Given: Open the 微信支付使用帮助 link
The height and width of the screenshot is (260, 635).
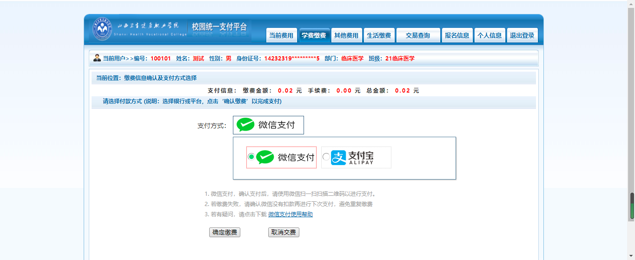Looking at the screenshot, I should pyautogui.click(x=291, y=214).
